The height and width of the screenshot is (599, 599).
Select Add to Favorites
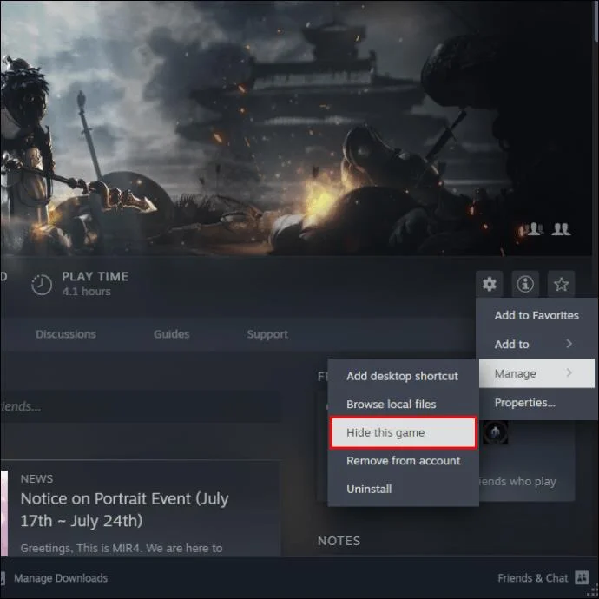536,315
